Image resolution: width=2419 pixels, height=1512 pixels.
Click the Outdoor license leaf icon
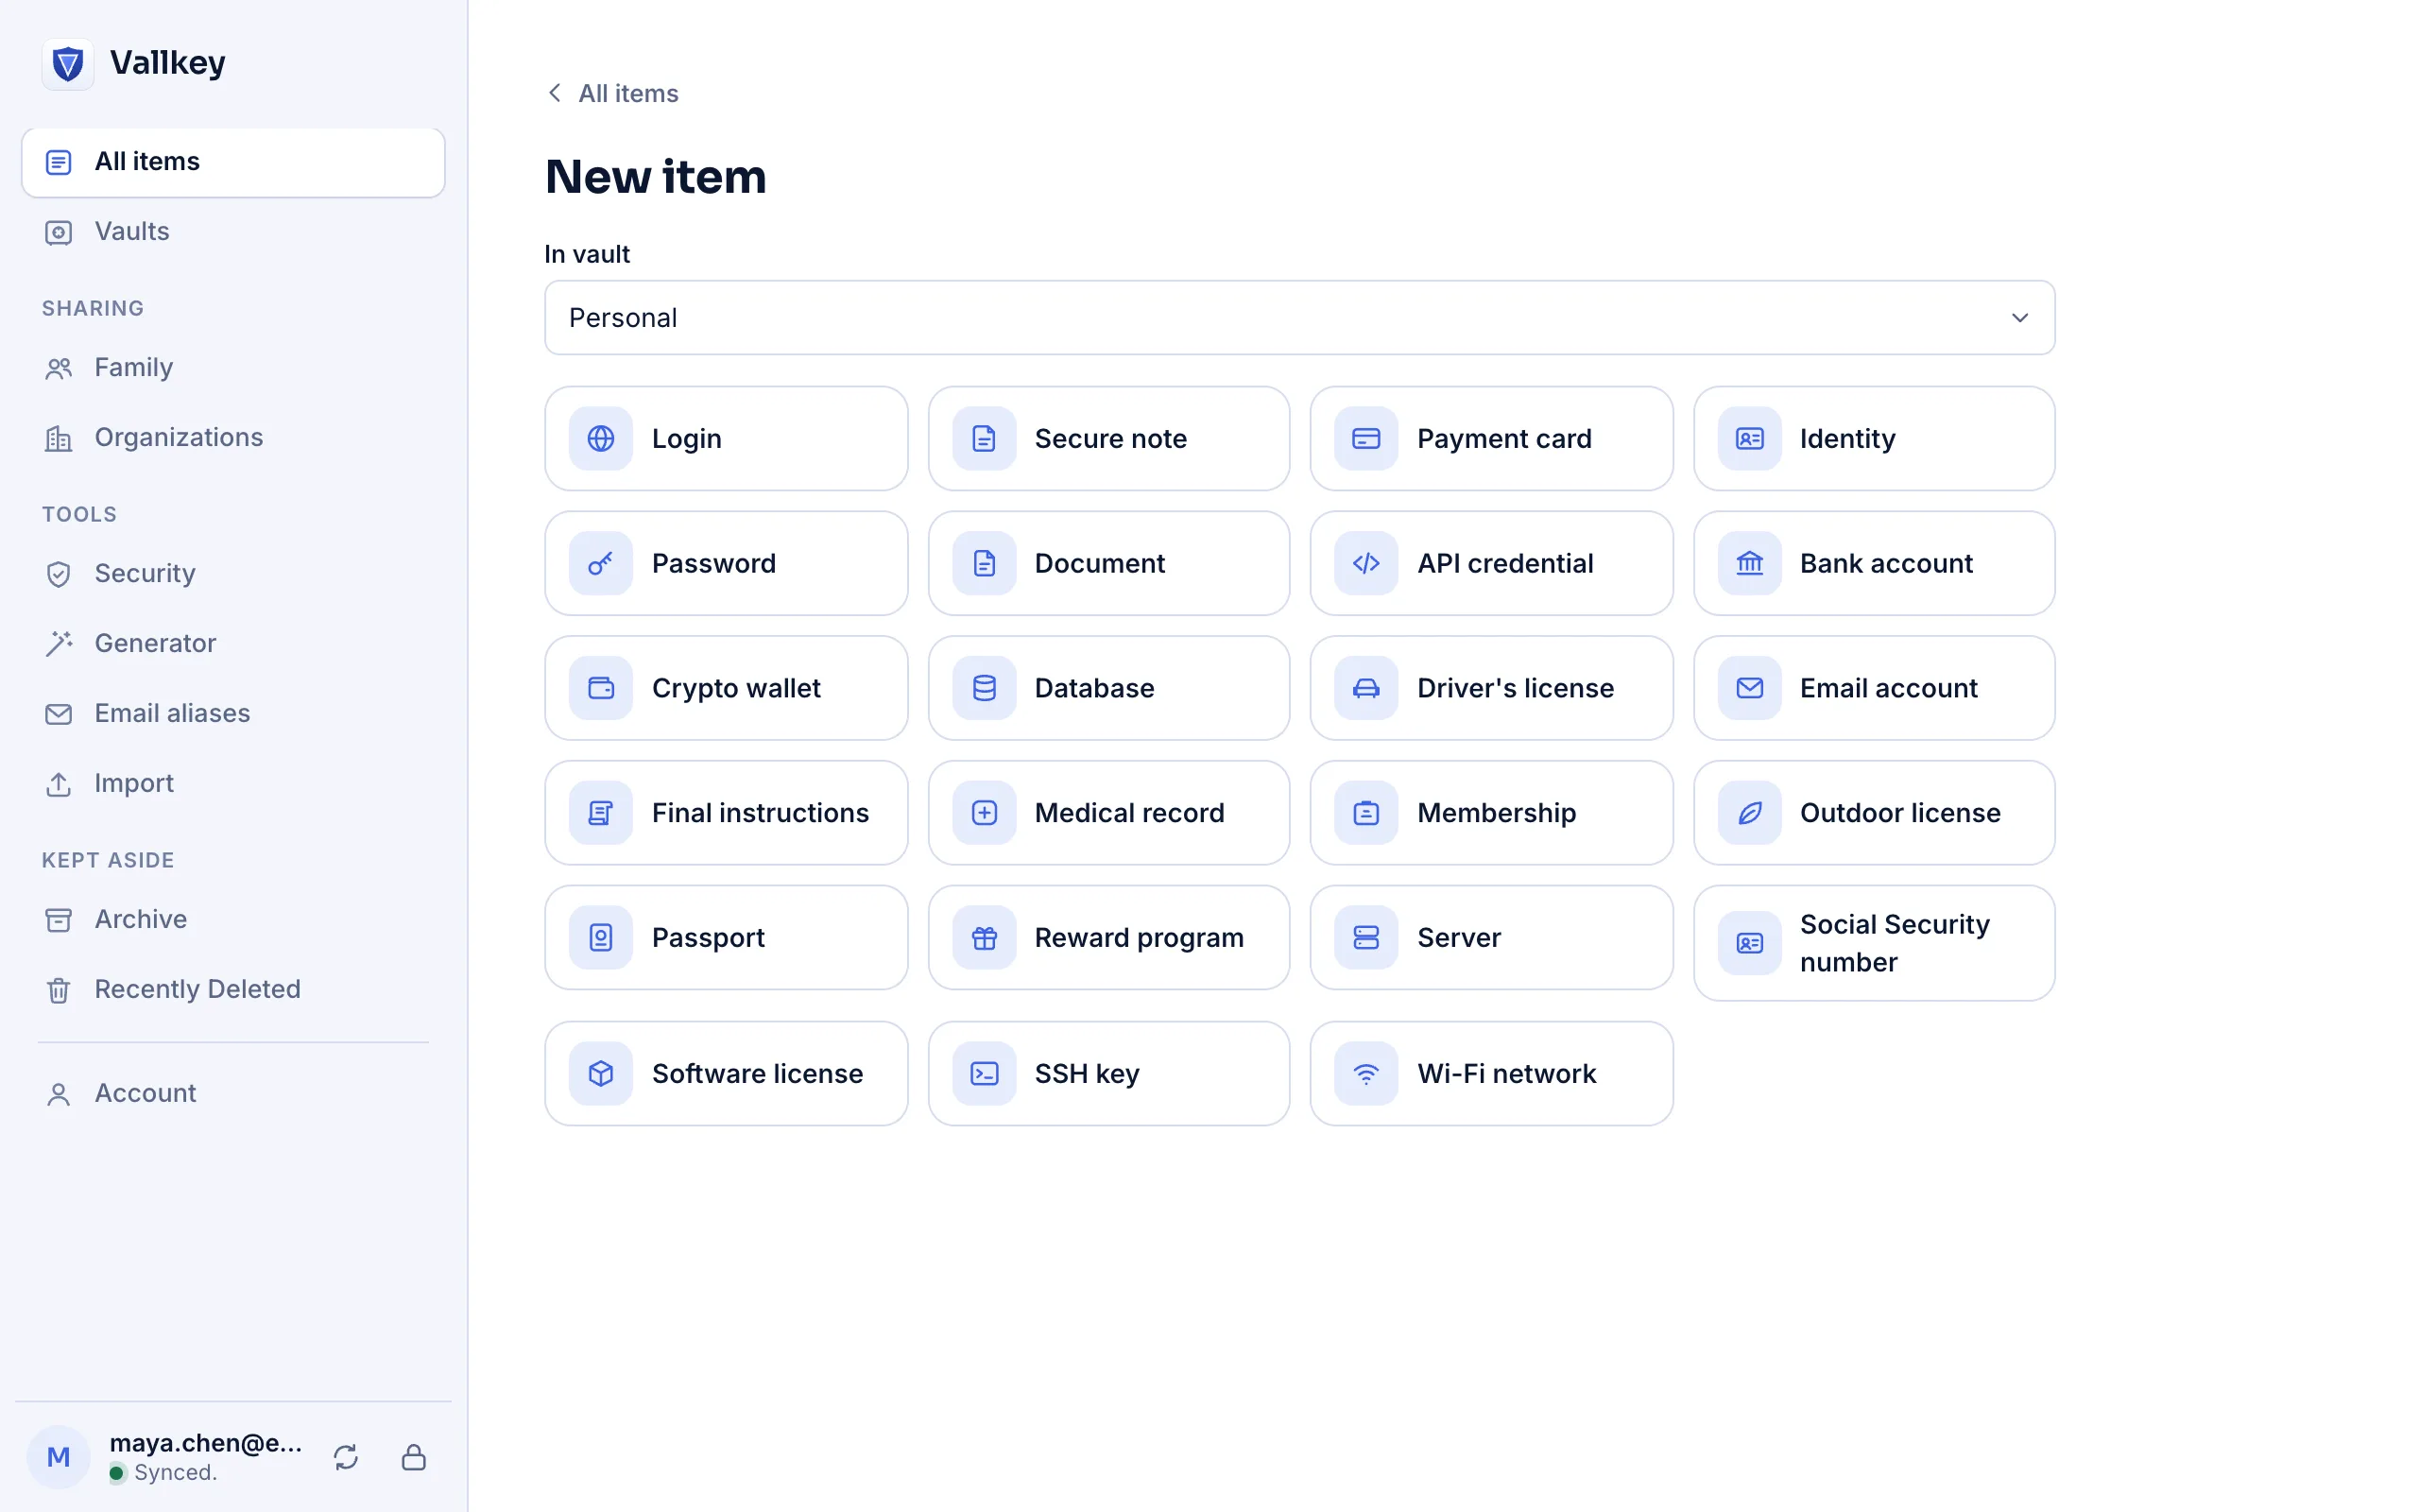coord(1749,813)
